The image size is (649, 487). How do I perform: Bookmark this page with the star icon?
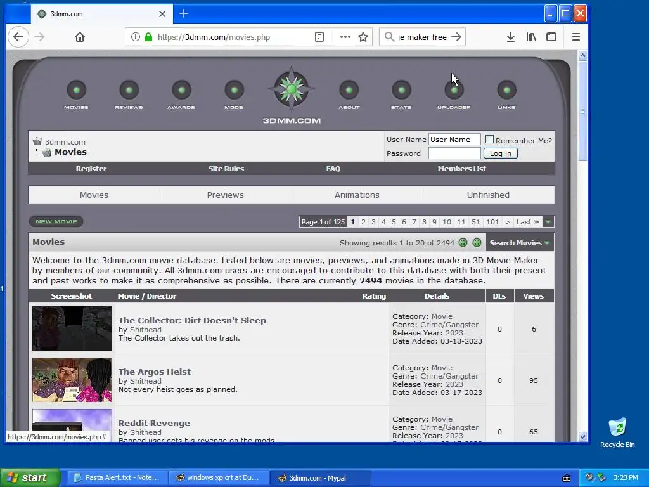[363, 37]
